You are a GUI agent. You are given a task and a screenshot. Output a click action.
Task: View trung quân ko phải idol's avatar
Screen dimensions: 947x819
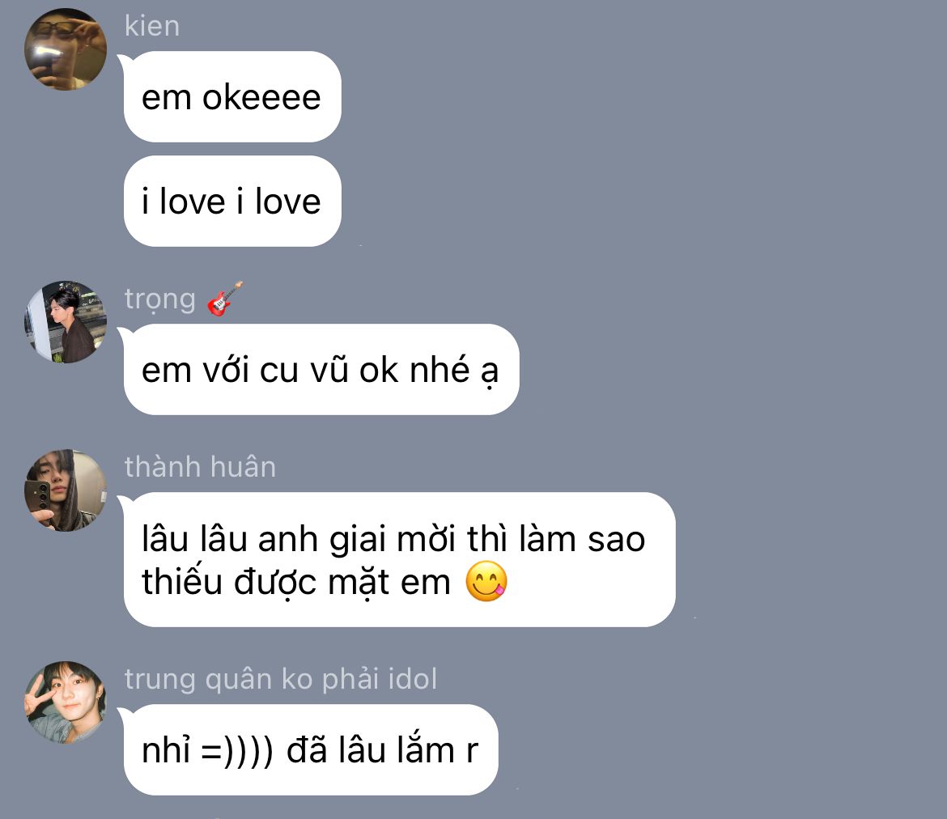(66, 702)
